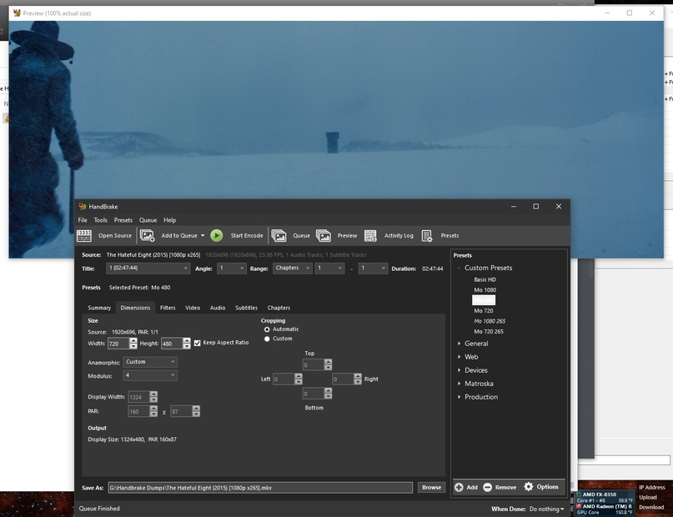Viewport: 673px width, 517px height.
Task: Open the Anamorphic dropdown
Action: [x=150, y=362]
